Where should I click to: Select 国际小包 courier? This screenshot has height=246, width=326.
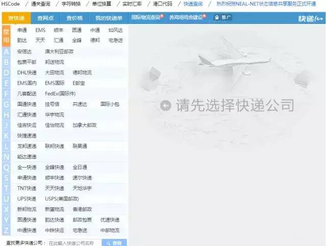pyautogui.click(x=110, y=104)
